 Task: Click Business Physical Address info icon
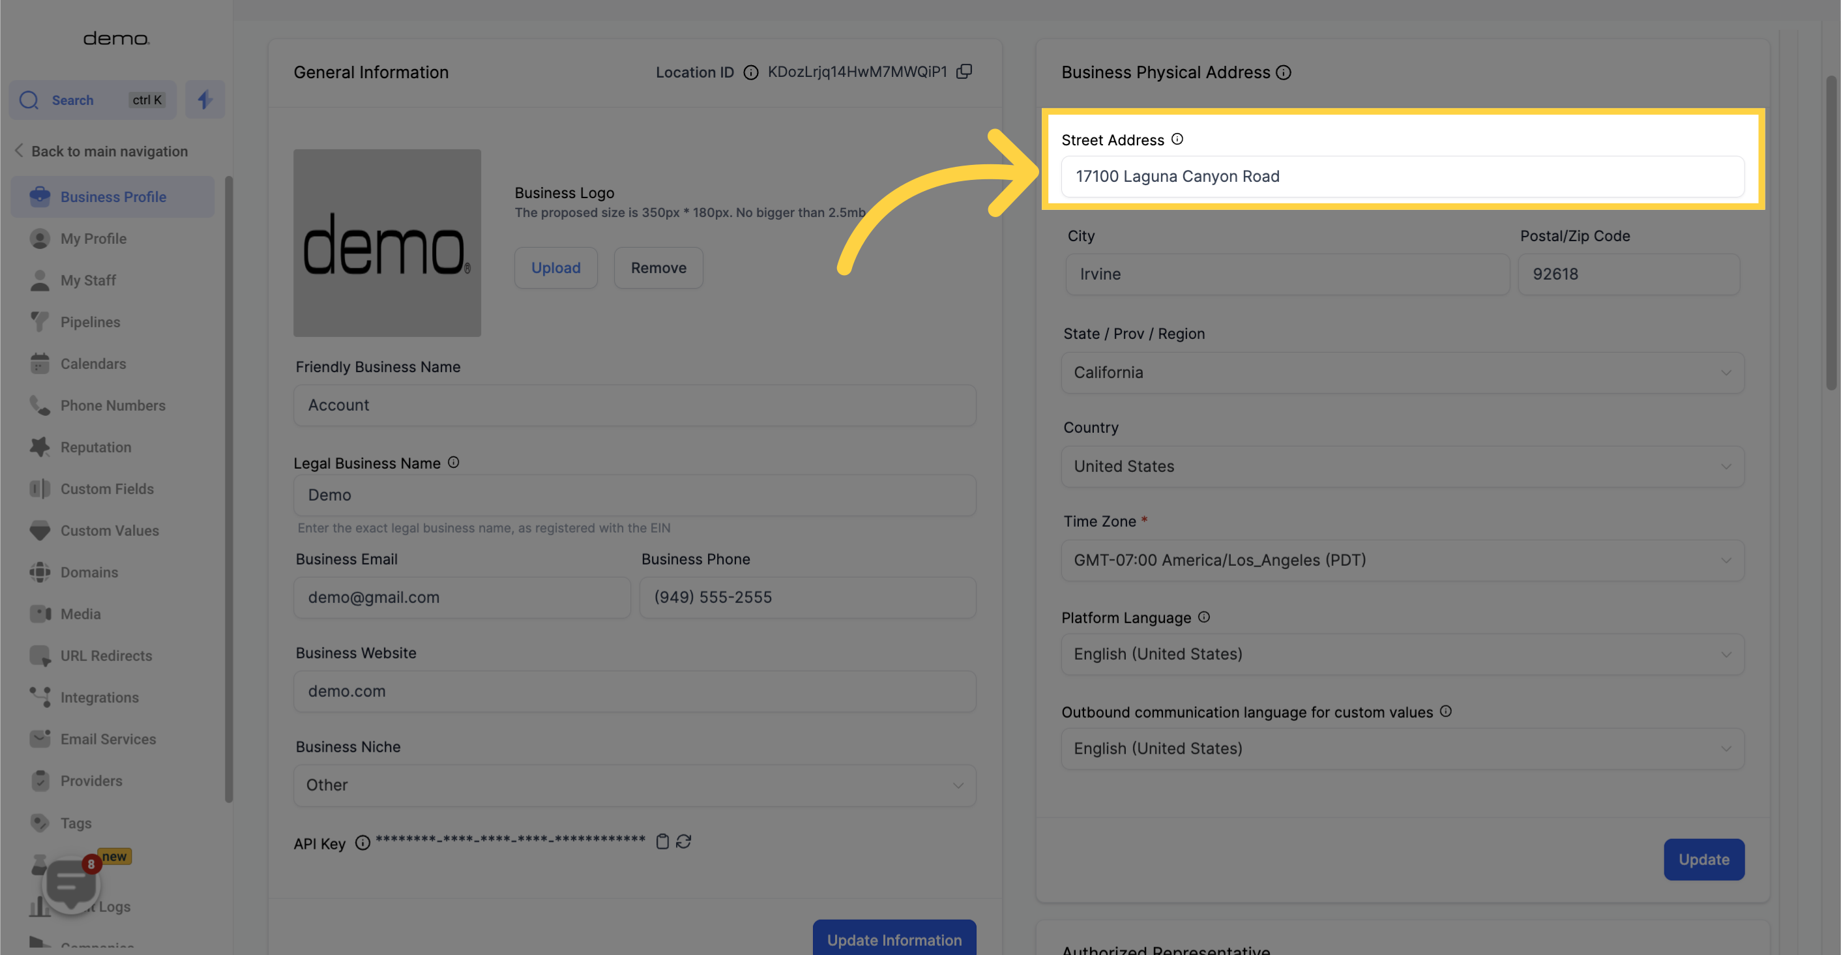(x=1284, y=72)
